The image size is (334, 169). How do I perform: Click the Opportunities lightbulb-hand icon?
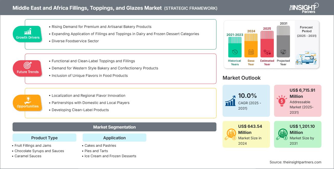point(28,100)
